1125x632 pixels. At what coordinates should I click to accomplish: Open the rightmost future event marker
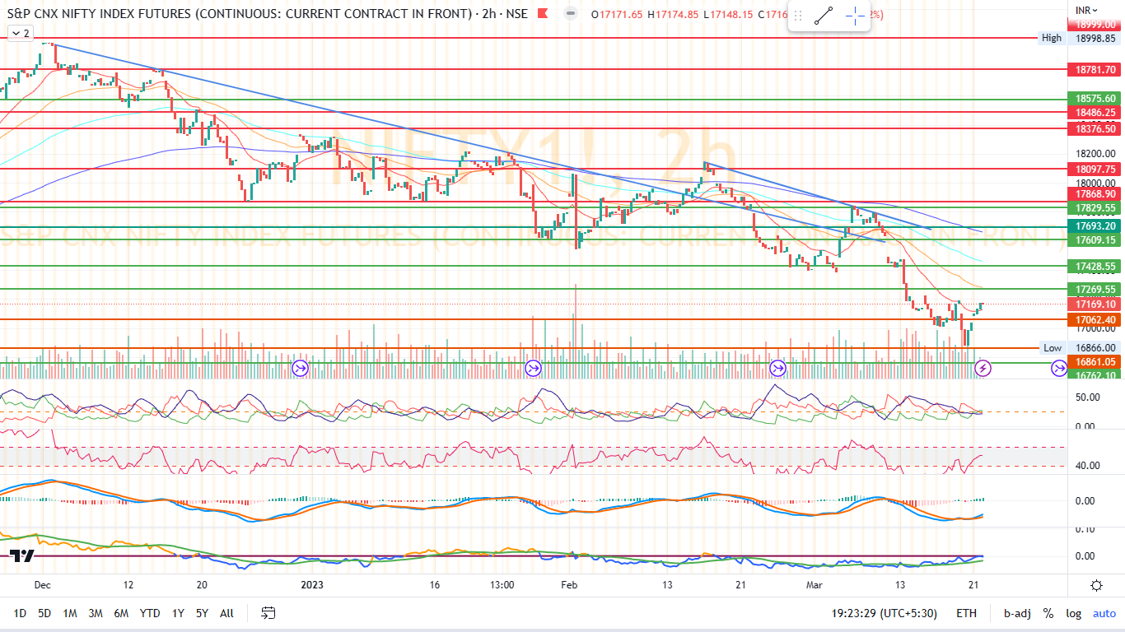point(1058,368)
